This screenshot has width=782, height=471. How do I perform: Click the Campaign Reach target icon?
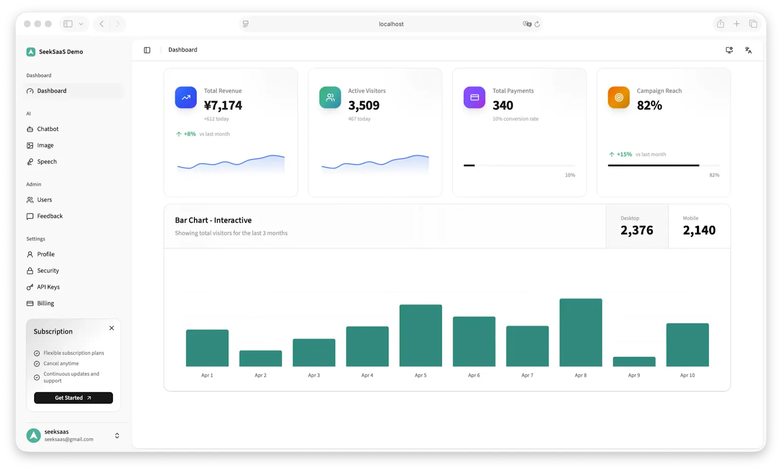click(x=618, y=97)
